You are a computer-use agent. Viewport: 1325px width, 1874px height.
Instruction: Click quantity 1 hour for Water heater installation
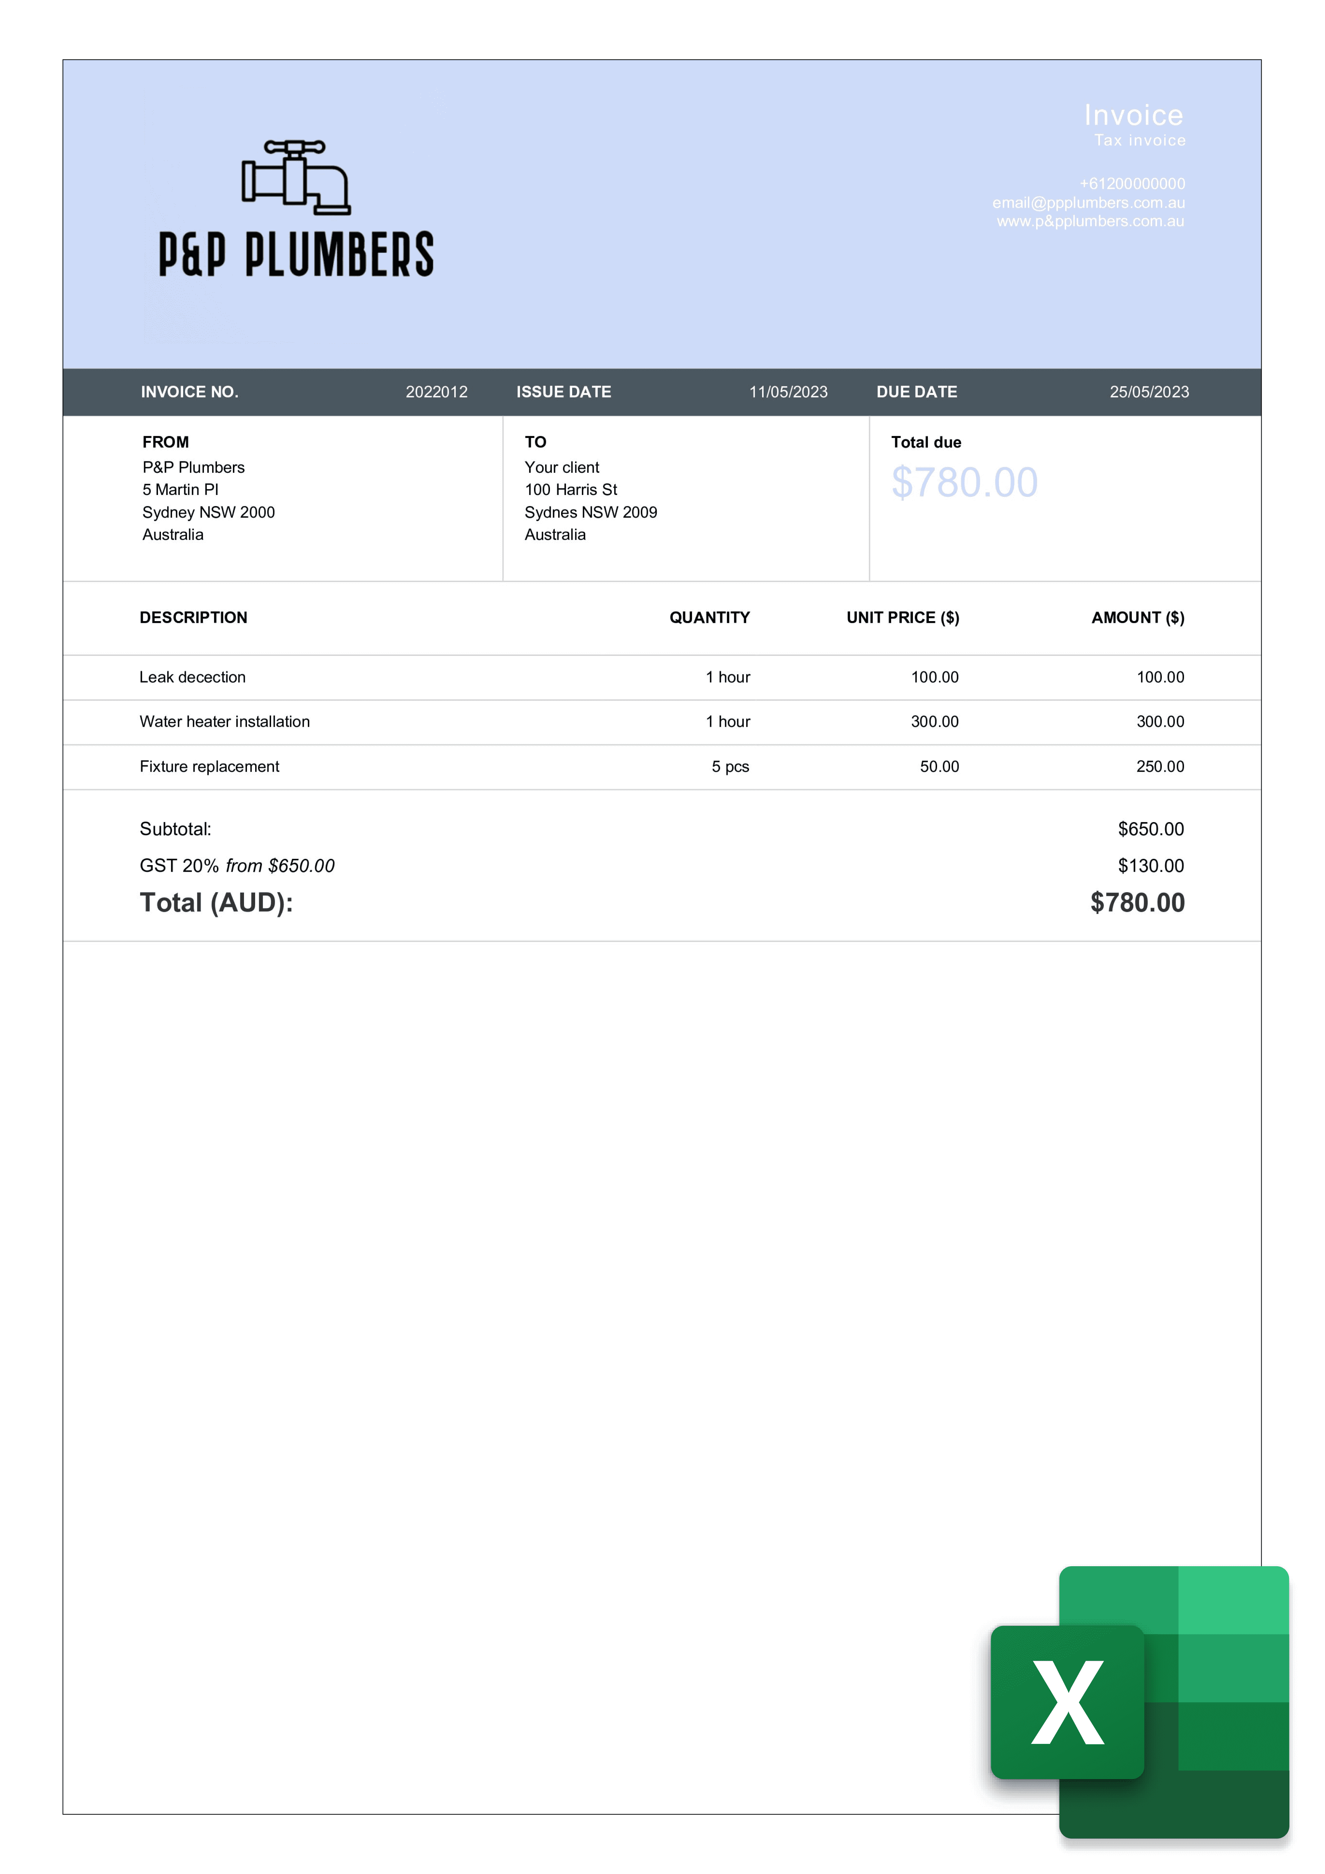pos(728,722)
